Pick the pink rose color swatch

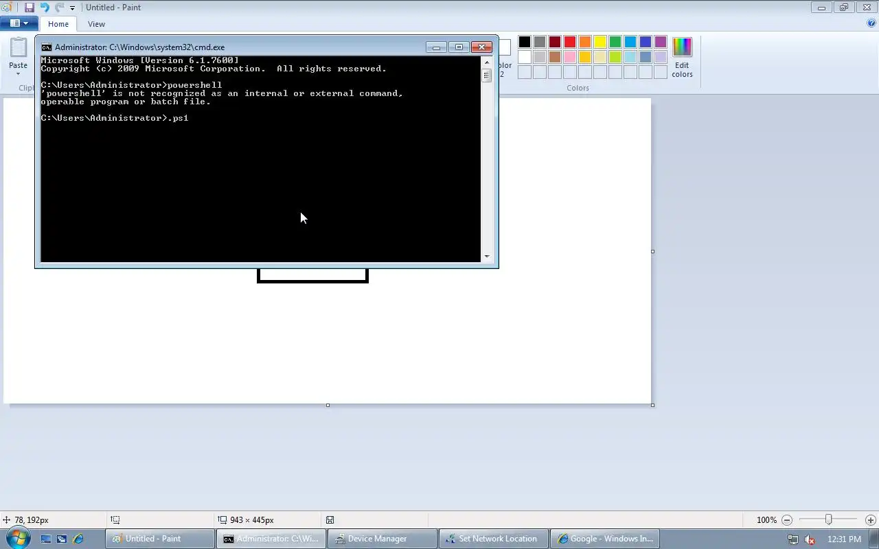pyautogui.click(x=570, y=57)
